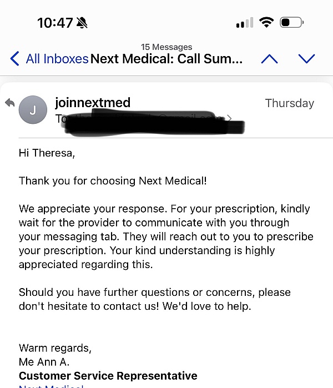Tap the Next Medical link in signature
This screenshot has height=388, width=333.
coord(51,386)
